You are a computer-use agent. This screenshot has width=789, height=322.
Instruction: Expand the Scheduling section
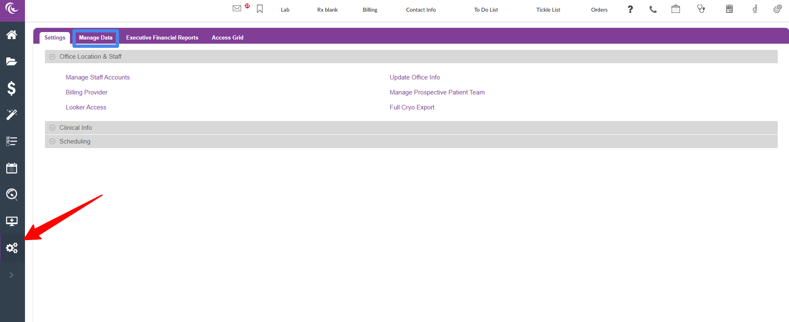[411, 141]
